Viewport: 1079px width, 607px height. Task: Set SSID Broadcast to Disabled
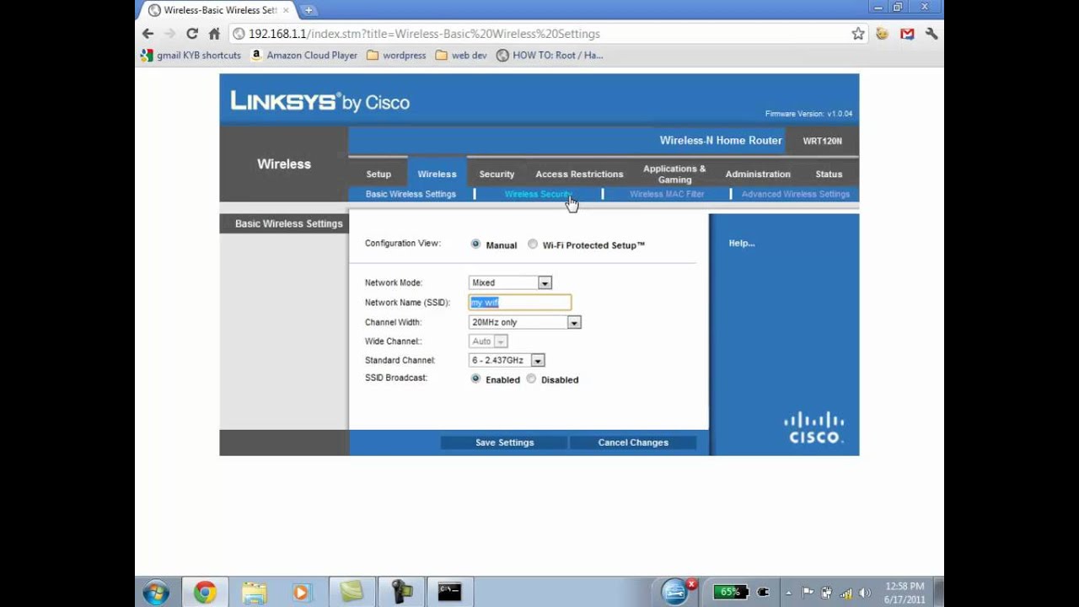(531, 379)
